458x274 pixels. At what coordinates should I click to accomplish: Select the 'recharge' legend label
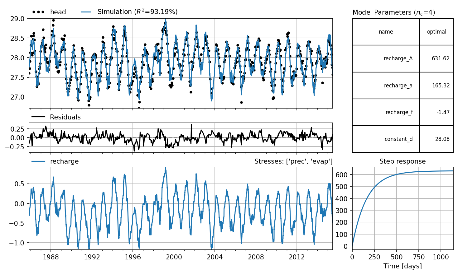pyautogui.click(x=64, y=161)
